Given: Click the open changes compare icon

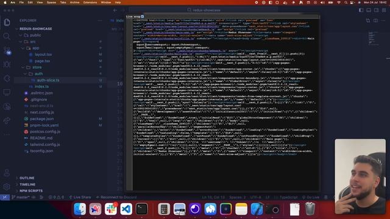Looking at the screenshot, I should point(368,21).
